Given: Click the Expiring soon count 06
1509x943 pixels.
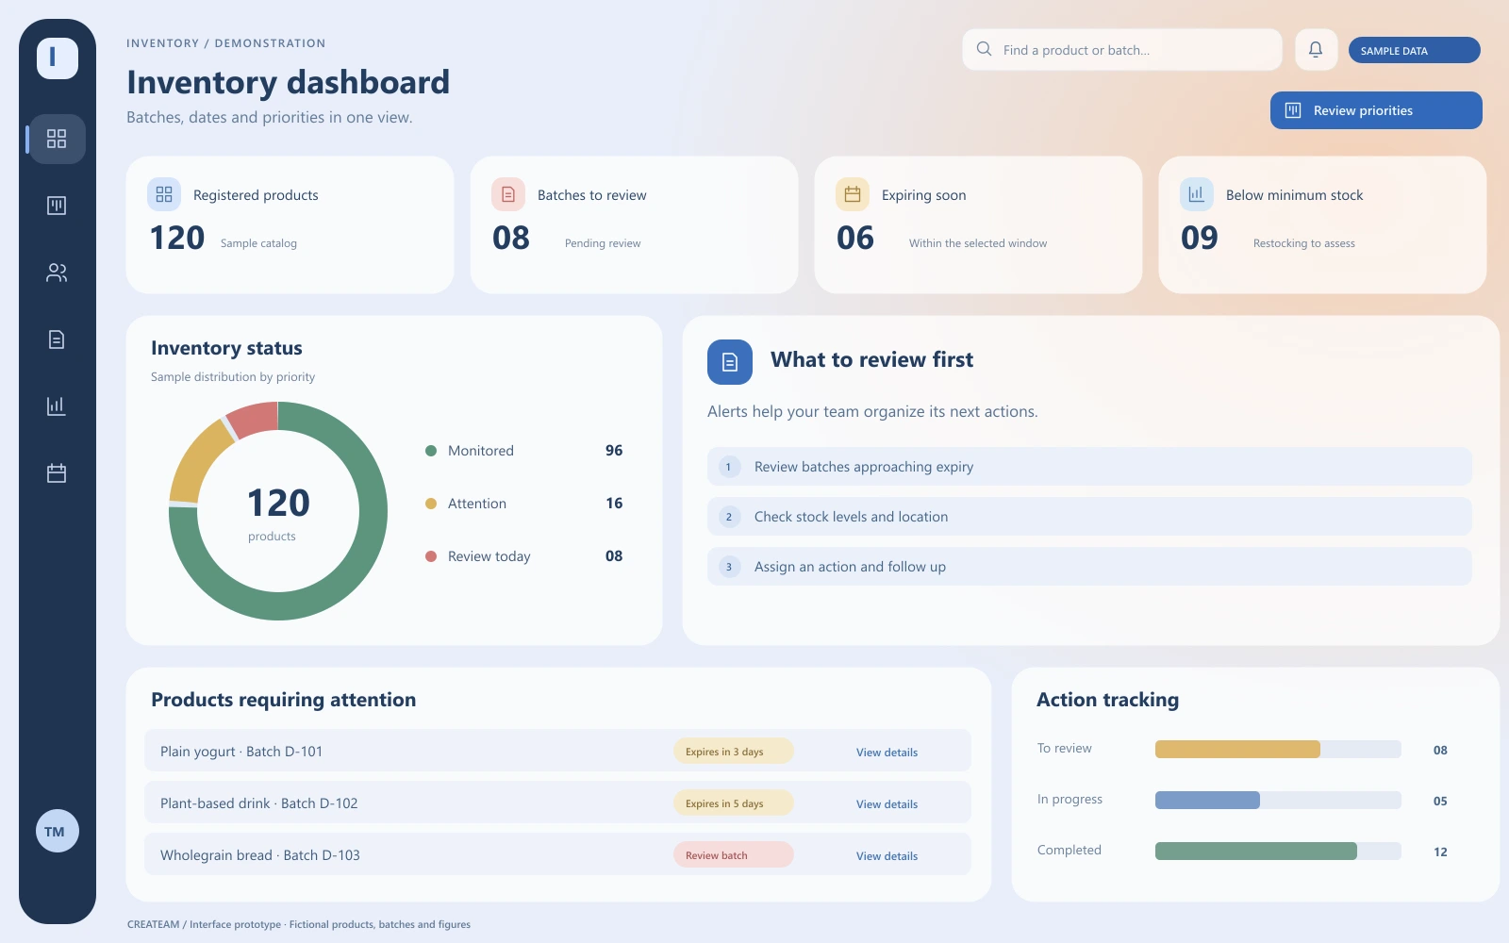Looking at the screenshot, I should [x=855, y=238].
